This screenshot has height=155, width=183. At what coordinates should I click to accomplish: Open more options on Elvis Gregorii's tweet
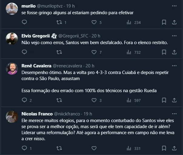tap(174, 36)
